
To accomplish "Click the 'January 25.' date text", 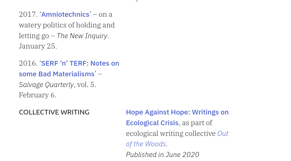I will coord(38,46).
